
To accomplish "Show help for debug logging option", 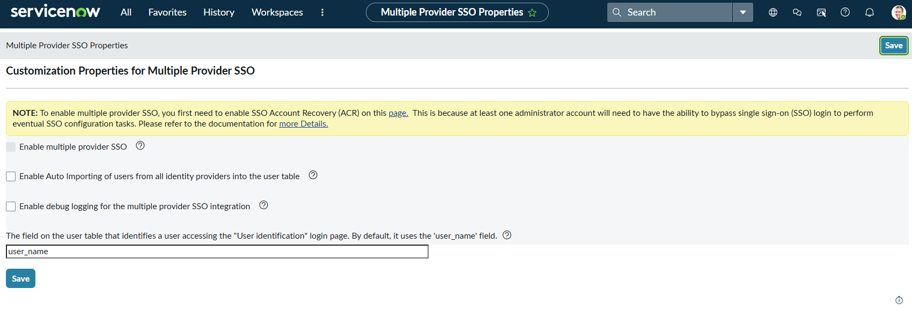I will [x=263, y=205].
